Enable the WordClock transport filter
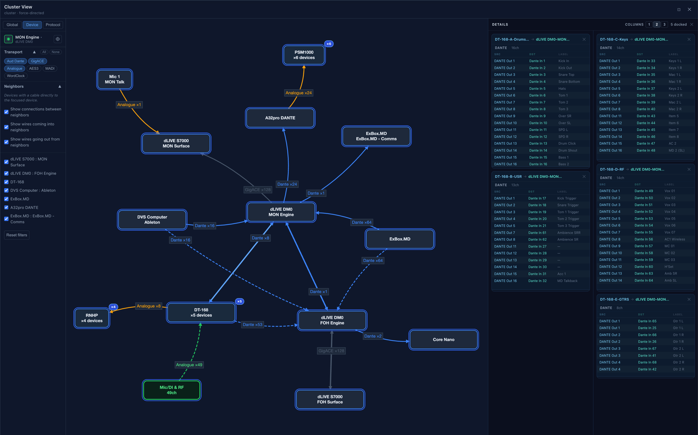 point(16,76)
